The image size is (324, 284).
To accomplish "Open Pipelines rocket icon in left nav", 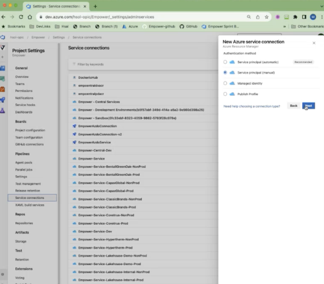I will tap(3, 100).
